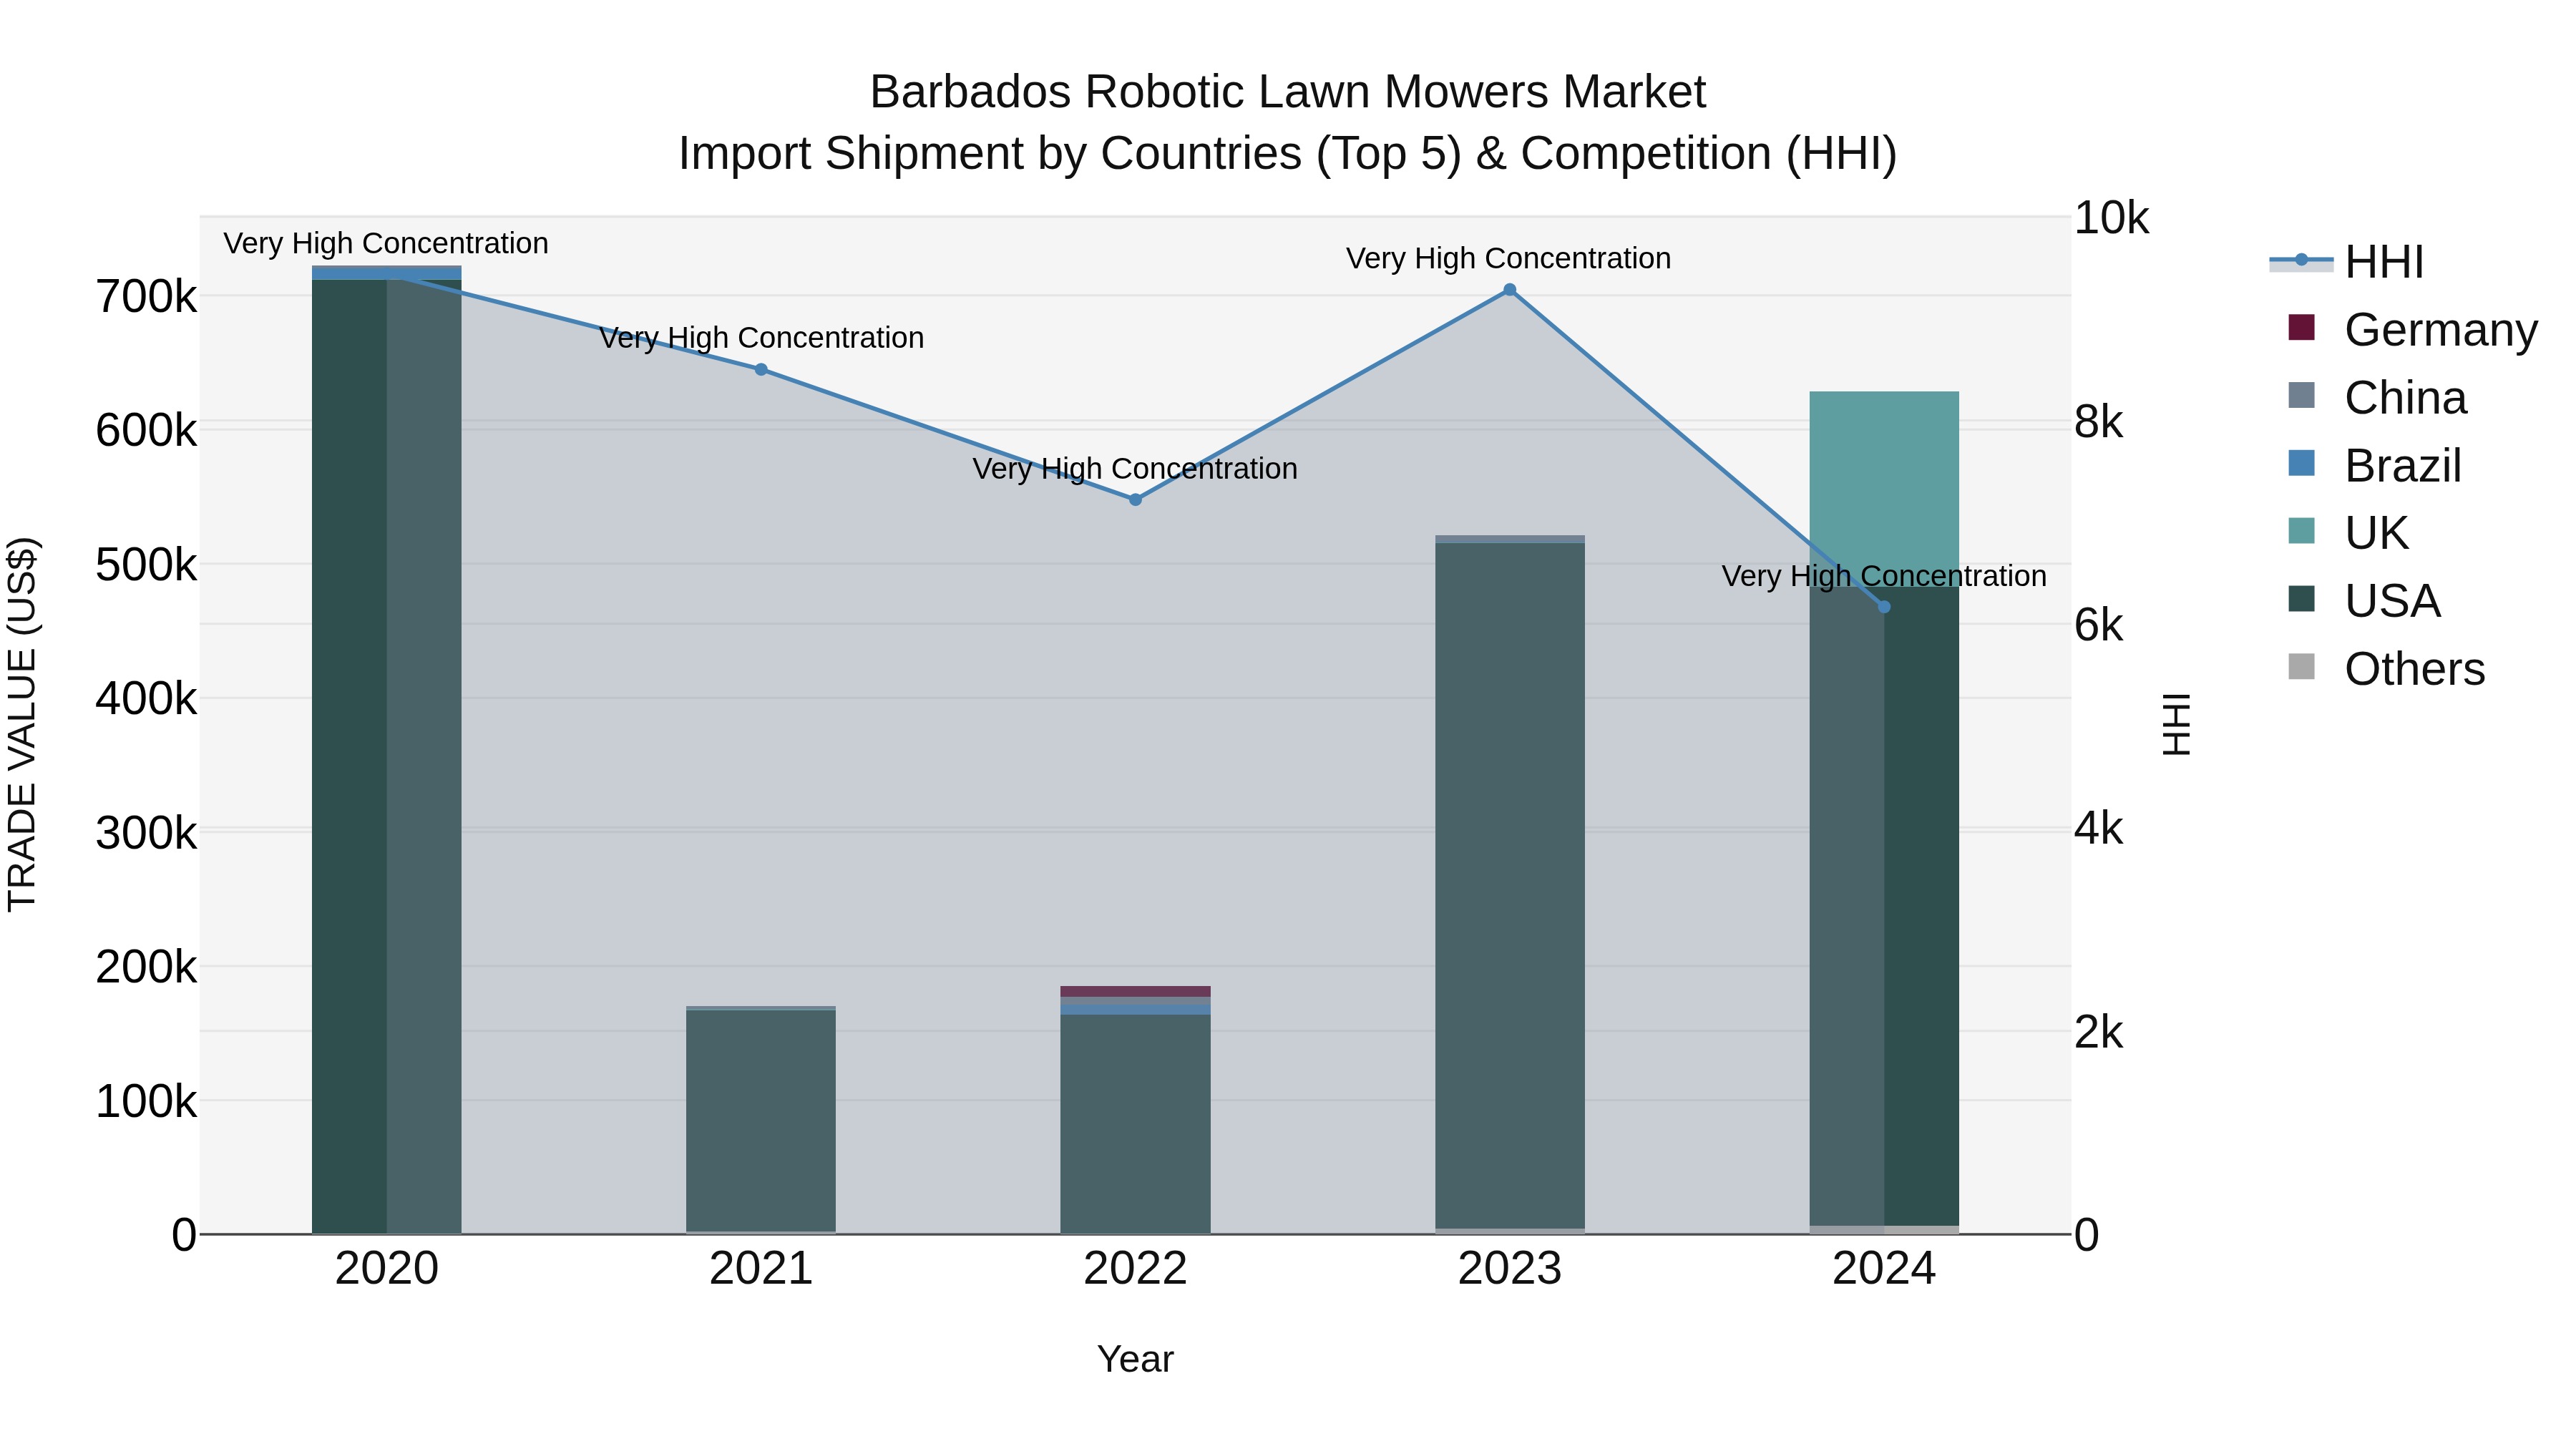Click the 2022 Germany bar segment
Viewport: 2576px width, 1449px height.
point(1135,991)
